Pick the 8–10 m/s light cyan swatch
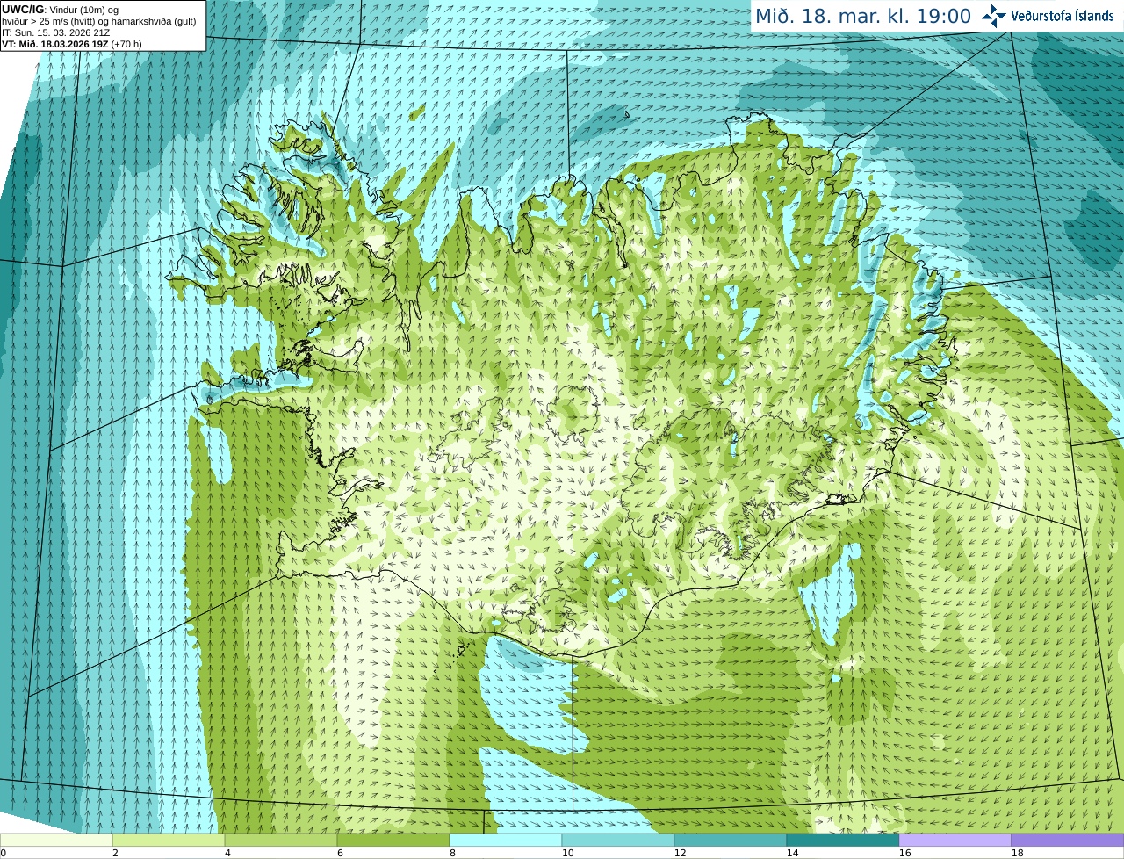 click(x=506, y=840)
